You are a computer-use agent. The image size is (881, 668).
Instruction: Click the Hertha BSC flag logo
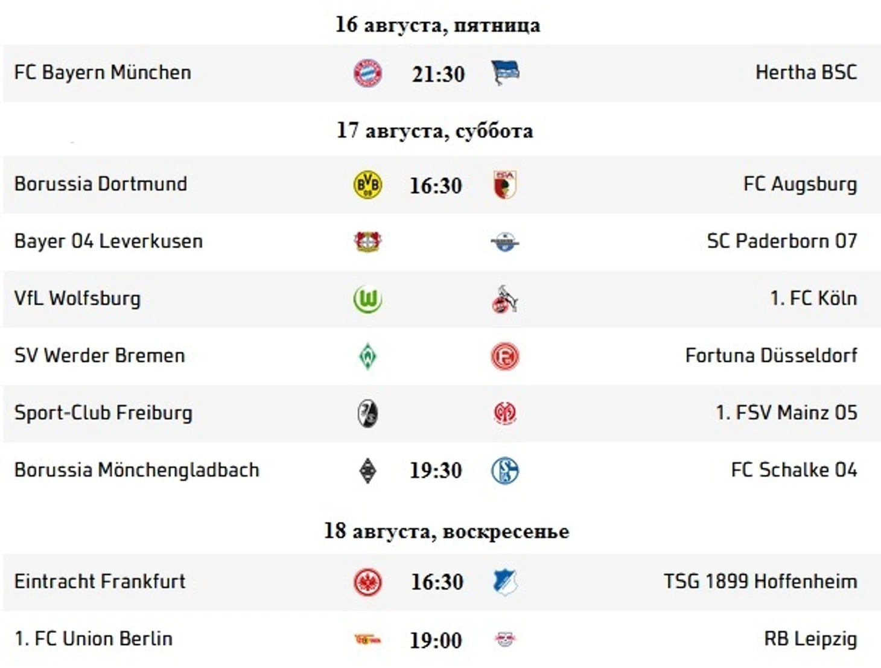[505, 73]
